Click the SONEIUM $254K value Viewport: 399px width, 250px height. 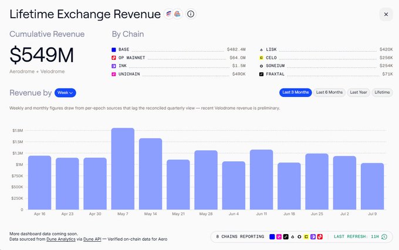coord(386,66)
